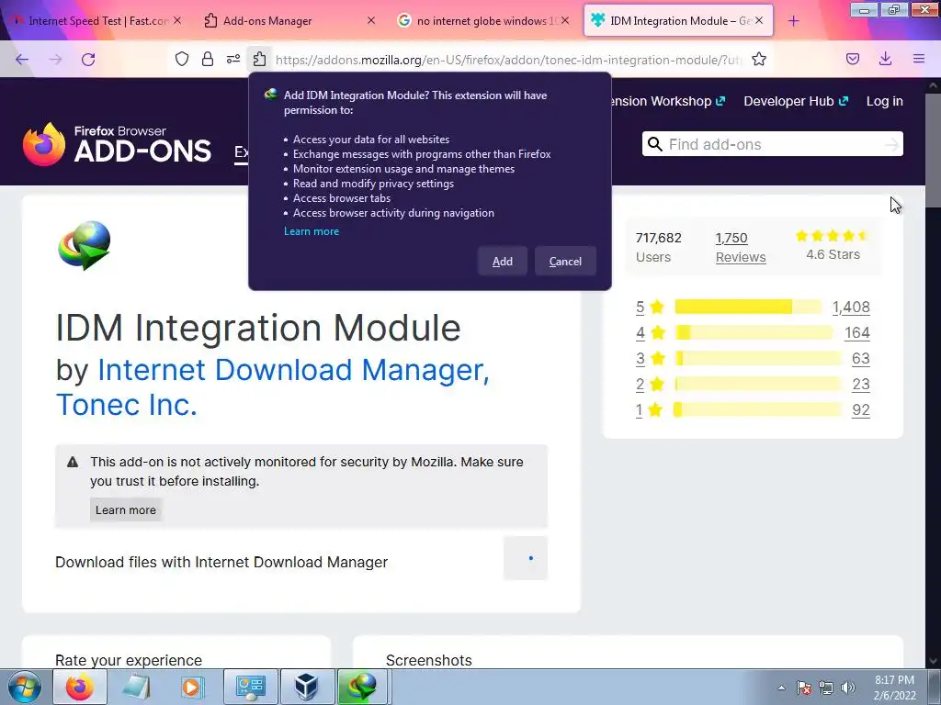Open the 63 three-star review count
The height and width of the screenshot is (705, 941).
[860, 359]
